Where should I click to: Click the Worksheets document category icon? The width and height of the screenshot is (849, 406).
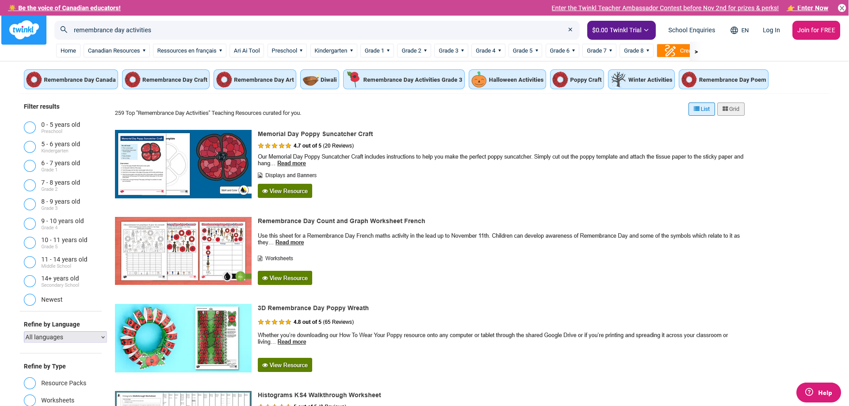coord(260,258)
